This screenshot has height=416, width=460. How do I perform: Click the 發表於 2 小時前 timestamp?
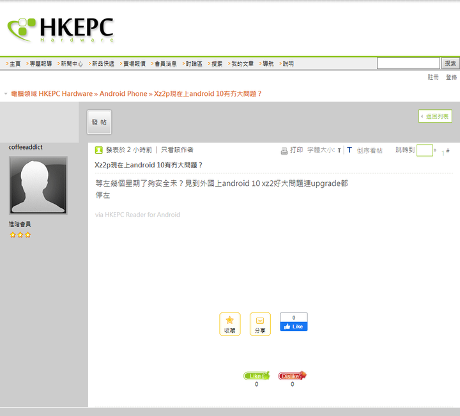click(129, 150)
